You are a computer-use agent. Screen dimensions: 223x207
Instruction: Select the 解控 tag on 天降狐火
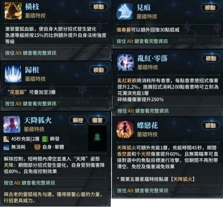(78, 120)
